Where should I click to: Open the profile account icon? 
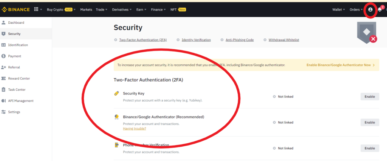[370, 9]
